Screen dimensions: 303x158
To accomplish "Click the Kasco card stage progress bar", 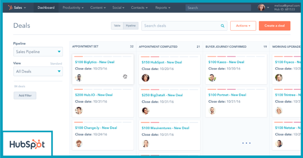I will [236, 57].
